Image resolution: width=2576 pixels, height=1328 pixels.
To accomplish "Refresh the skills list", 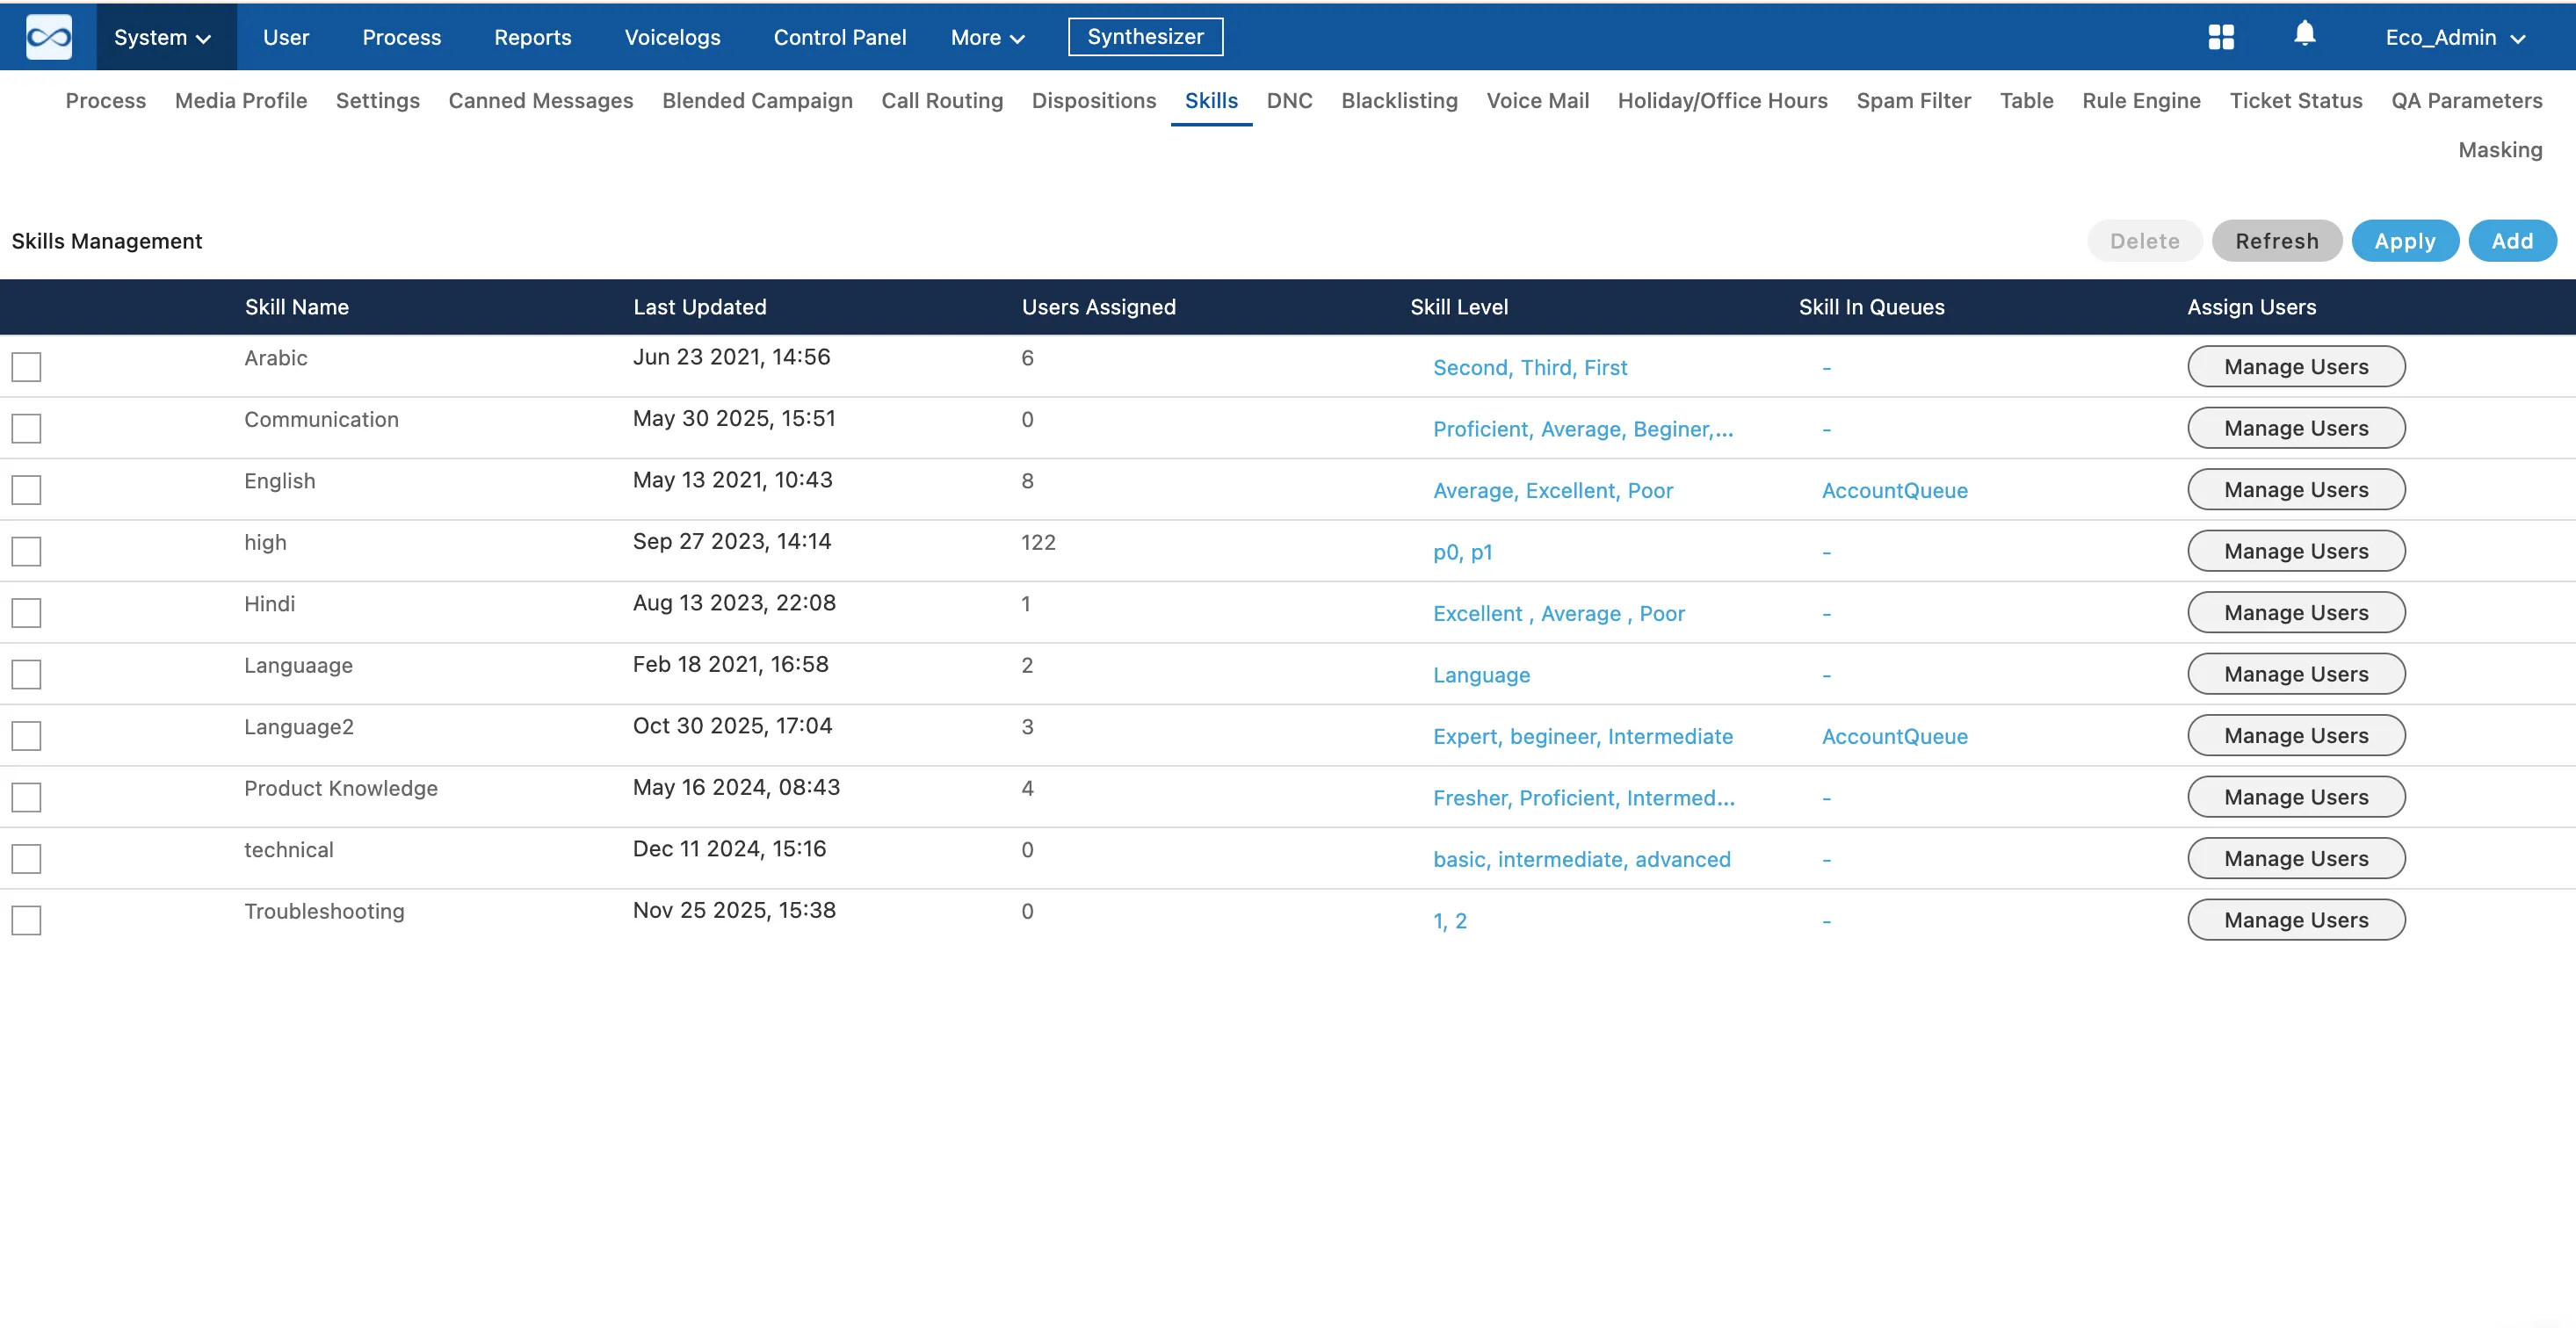I will pyautogui.click(x=2276, y=241).
